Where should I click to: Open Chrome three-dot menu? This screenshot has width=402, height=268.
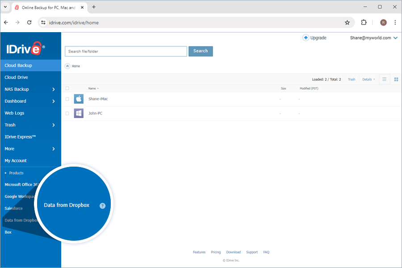(x=395, y=23)
